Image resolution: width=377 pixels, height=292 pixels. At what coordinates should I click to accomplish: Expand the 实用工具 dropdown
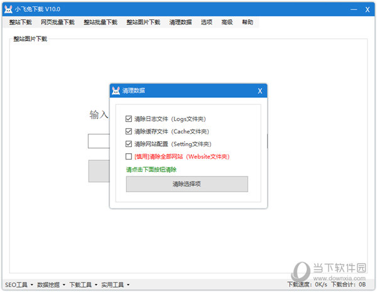[x=115, y=285]
